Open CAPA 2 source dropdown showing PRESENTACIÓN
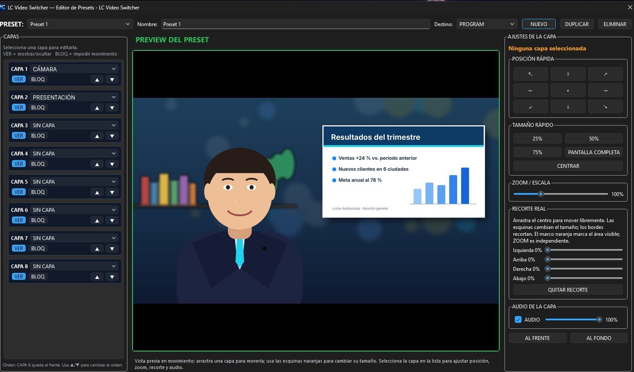This screenshot has width=634, height=372. 74,97
